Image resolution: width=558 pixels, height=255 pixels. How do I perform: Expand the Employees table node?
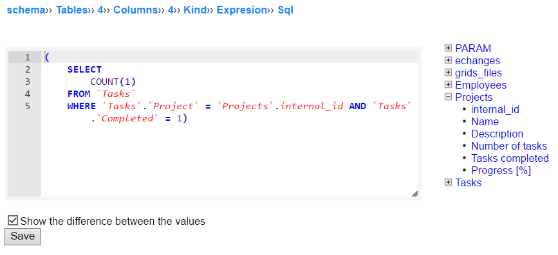coord(448,85)
